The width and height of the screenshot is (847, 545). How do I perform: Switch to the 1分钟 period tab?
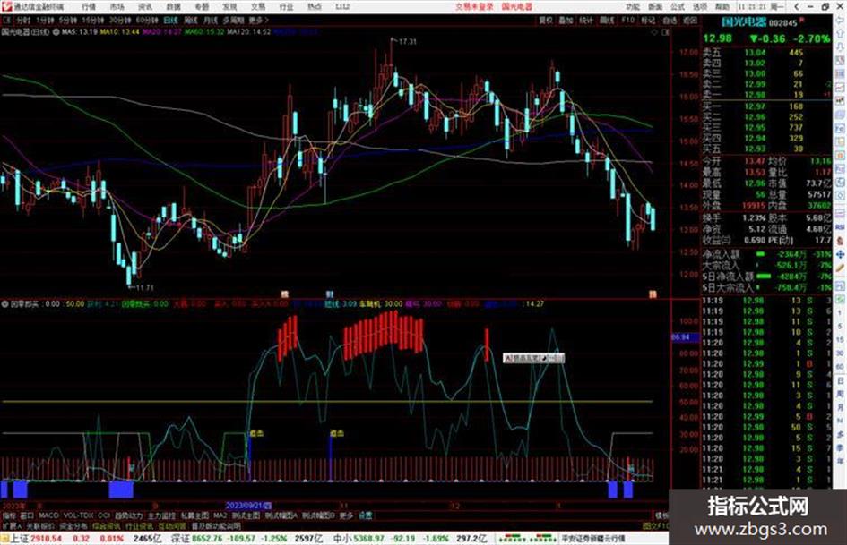[45, 20]
